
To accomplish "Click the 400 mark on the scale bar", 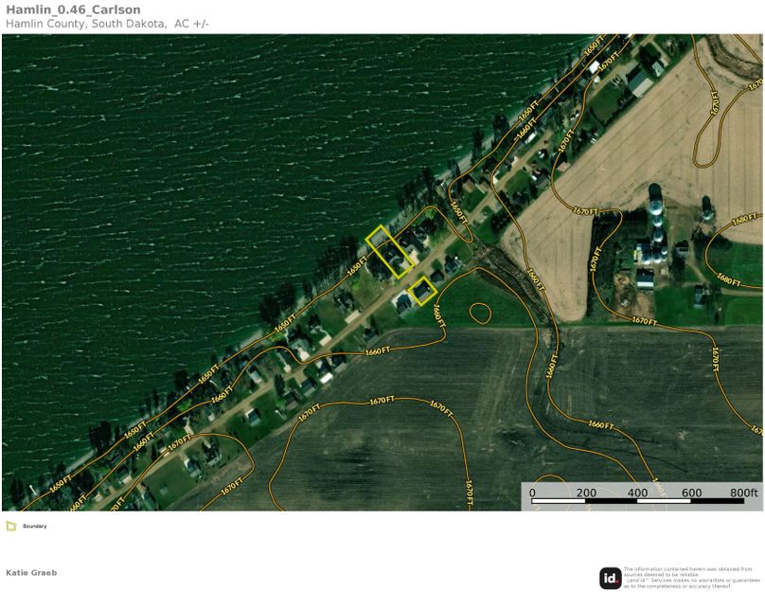I will [x=638, y=493].
